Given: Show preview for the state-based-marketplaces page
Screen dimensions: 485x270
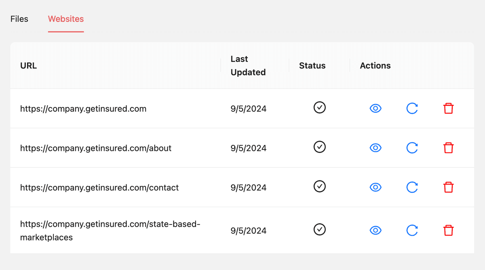Looking at the screenshot, I should point(375,230).
